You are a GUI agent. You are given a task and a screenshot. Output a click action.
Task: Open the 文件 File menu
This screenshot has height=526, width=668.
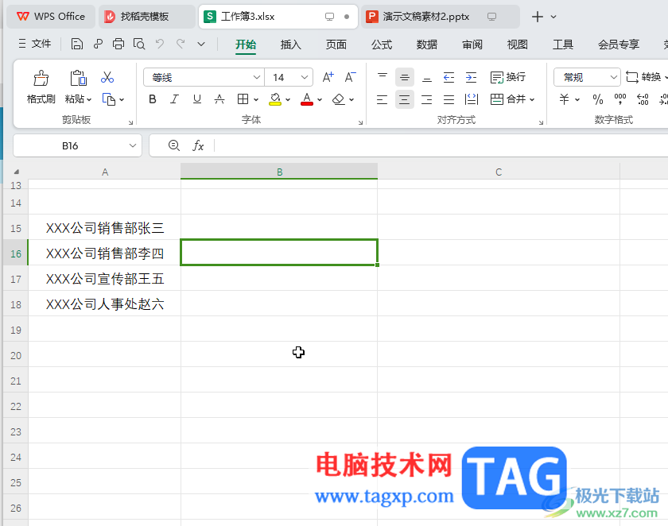pyautogui.click(x=35, y=44)
